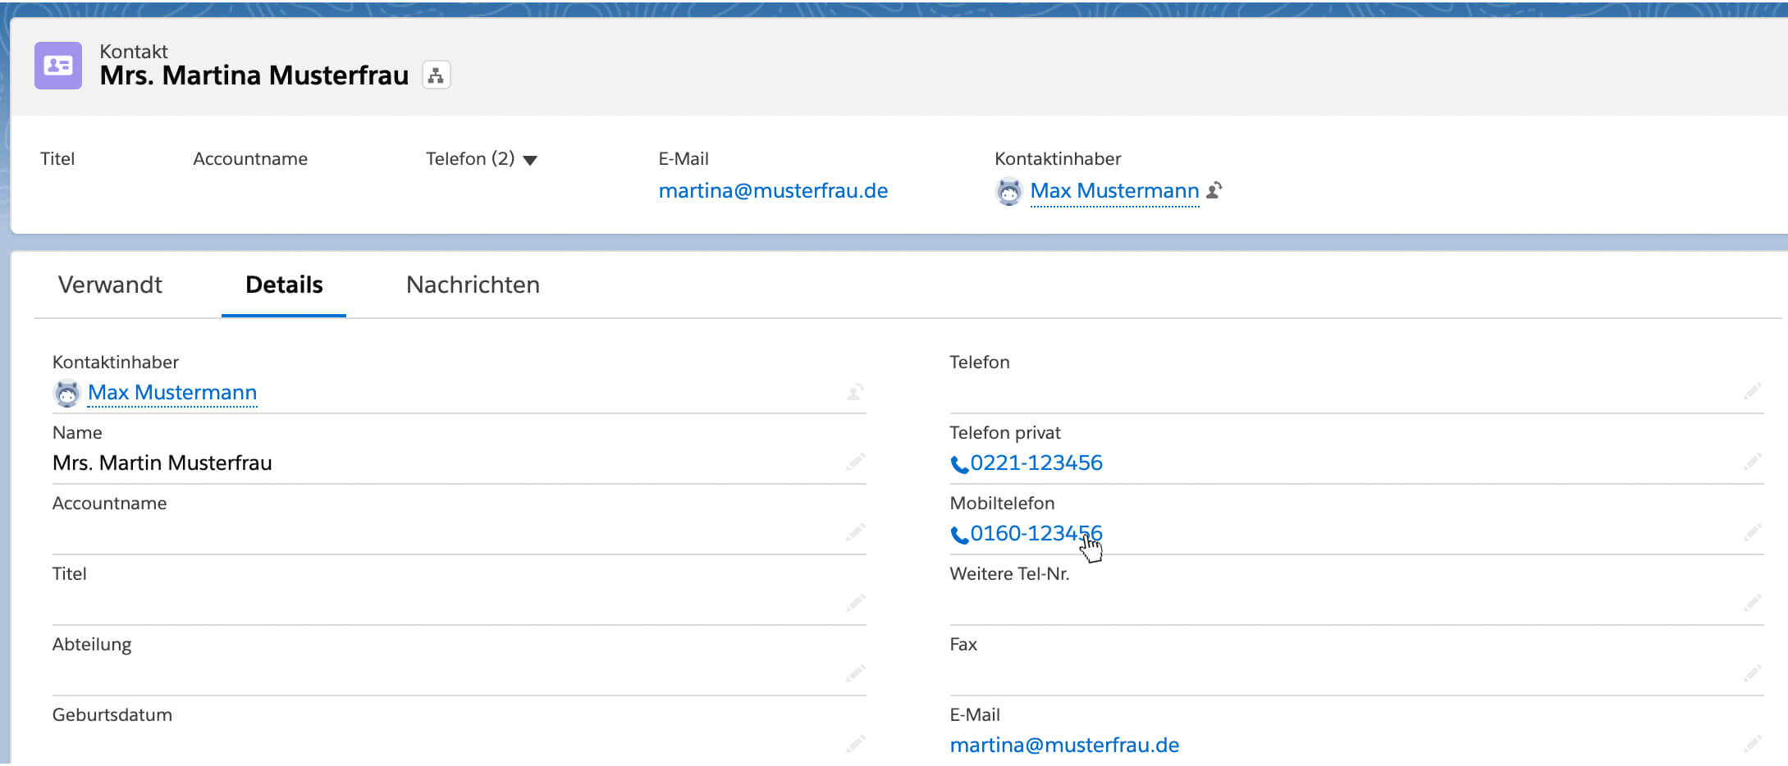Viewport: 1788px width, 766px height.
Task: Click change owner icon in Details Kontaktinhaber row
Action: pos(855,392)
